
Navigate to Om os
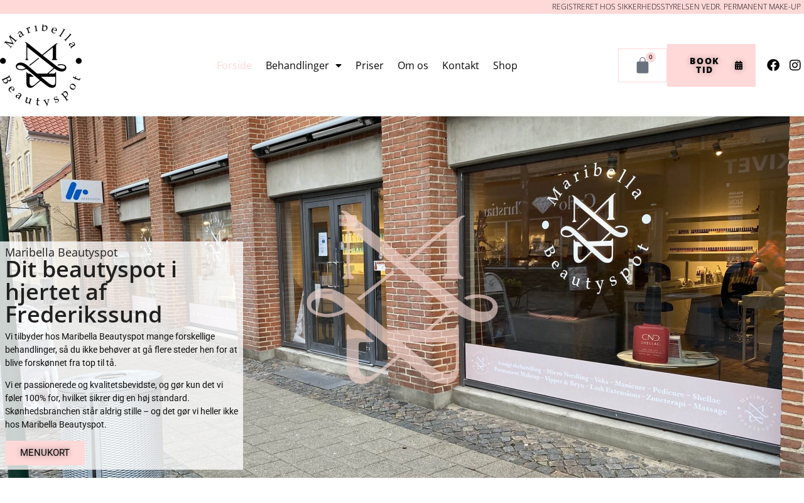click(x=413, y=65)
